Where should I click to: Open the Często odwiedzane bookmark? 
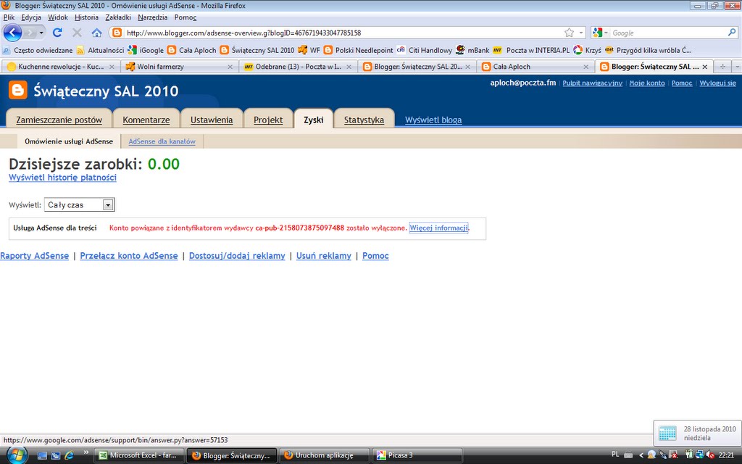tap(38, 50)
